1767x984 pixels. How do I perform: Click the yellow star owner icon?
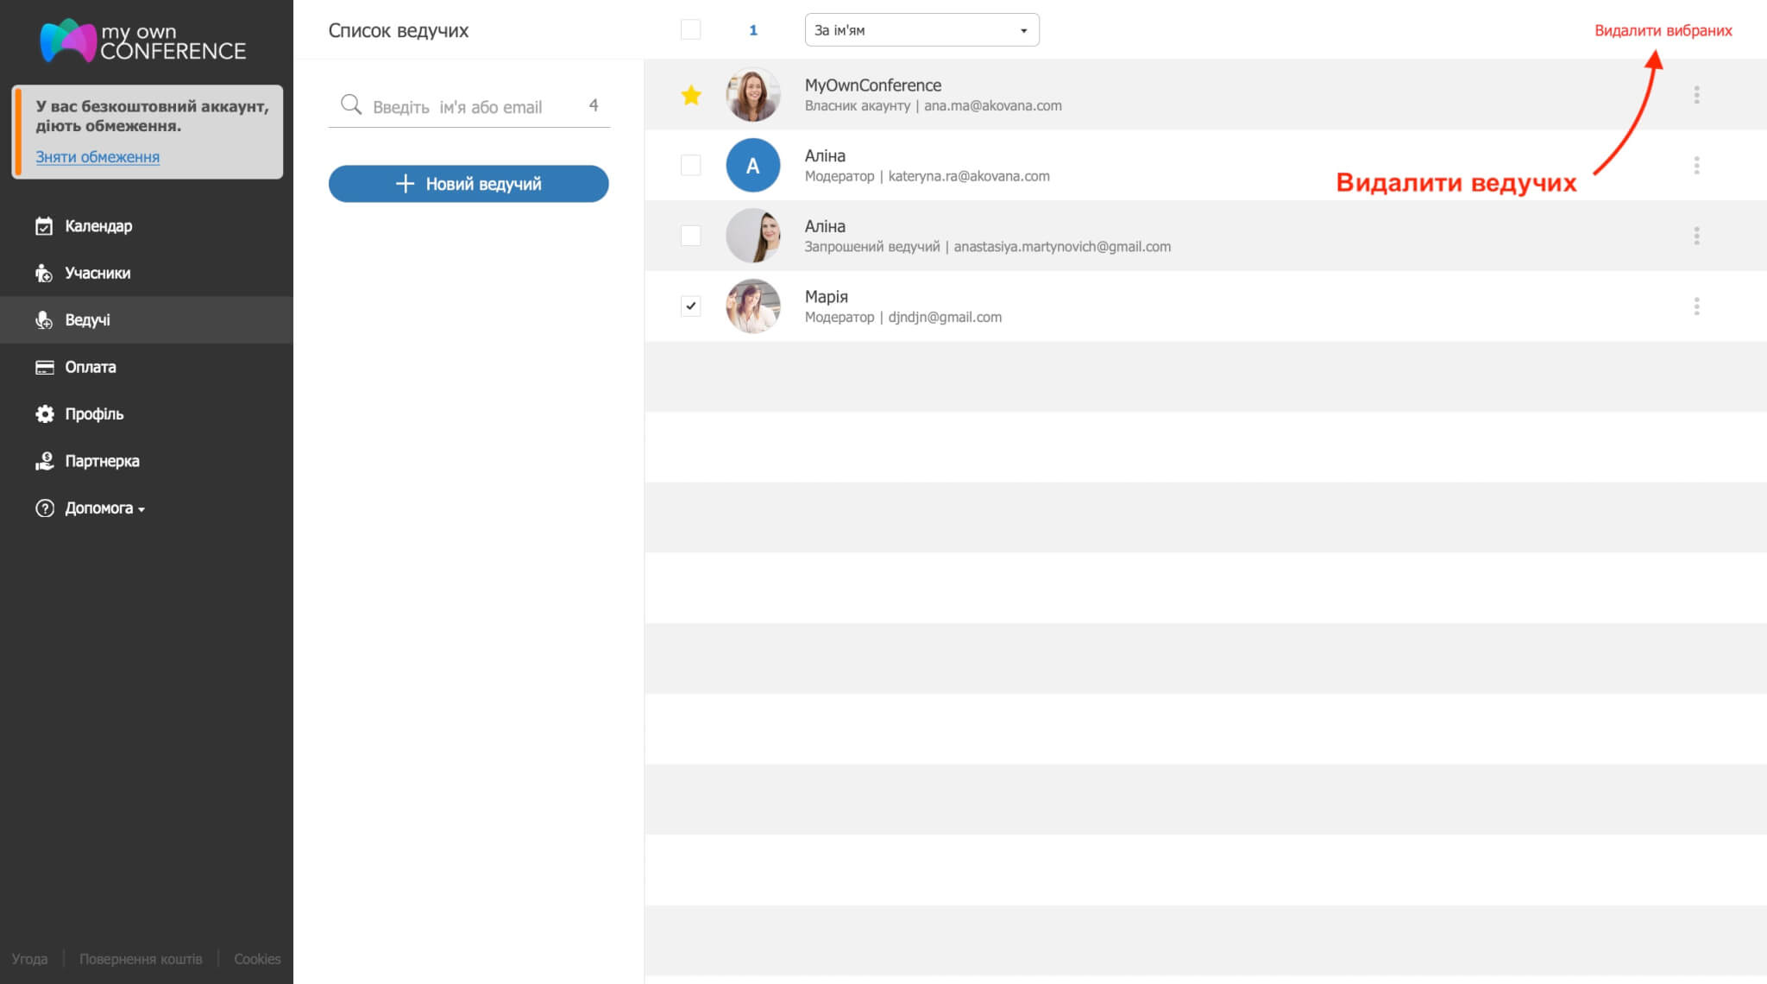[691, 95]
